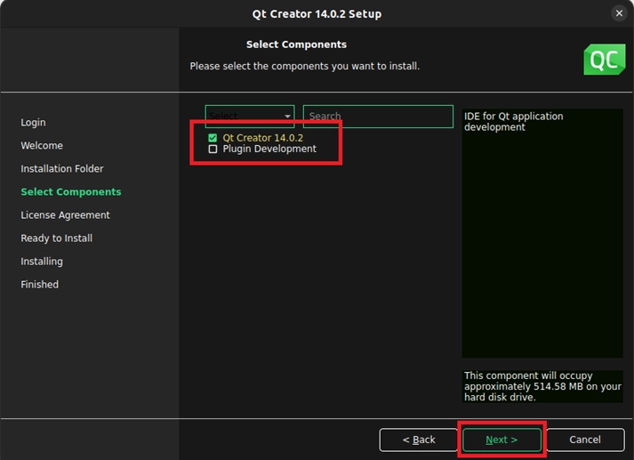
Task: Enable the Plugin Development checkbox
Action: 213,149
